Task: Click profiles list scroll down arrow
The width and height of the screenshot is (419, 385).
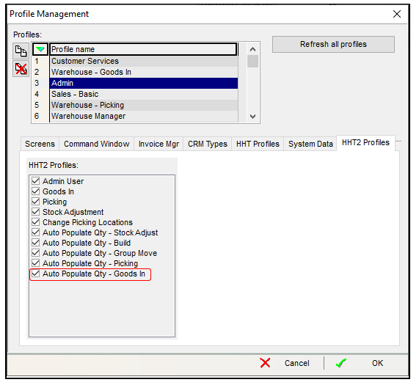Action: click(252, 117)
